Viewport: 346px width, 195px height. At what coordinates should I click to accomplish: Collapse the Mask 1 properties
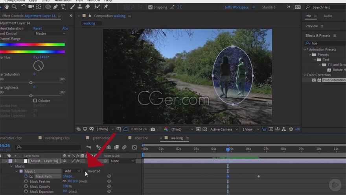click(17, 171)
